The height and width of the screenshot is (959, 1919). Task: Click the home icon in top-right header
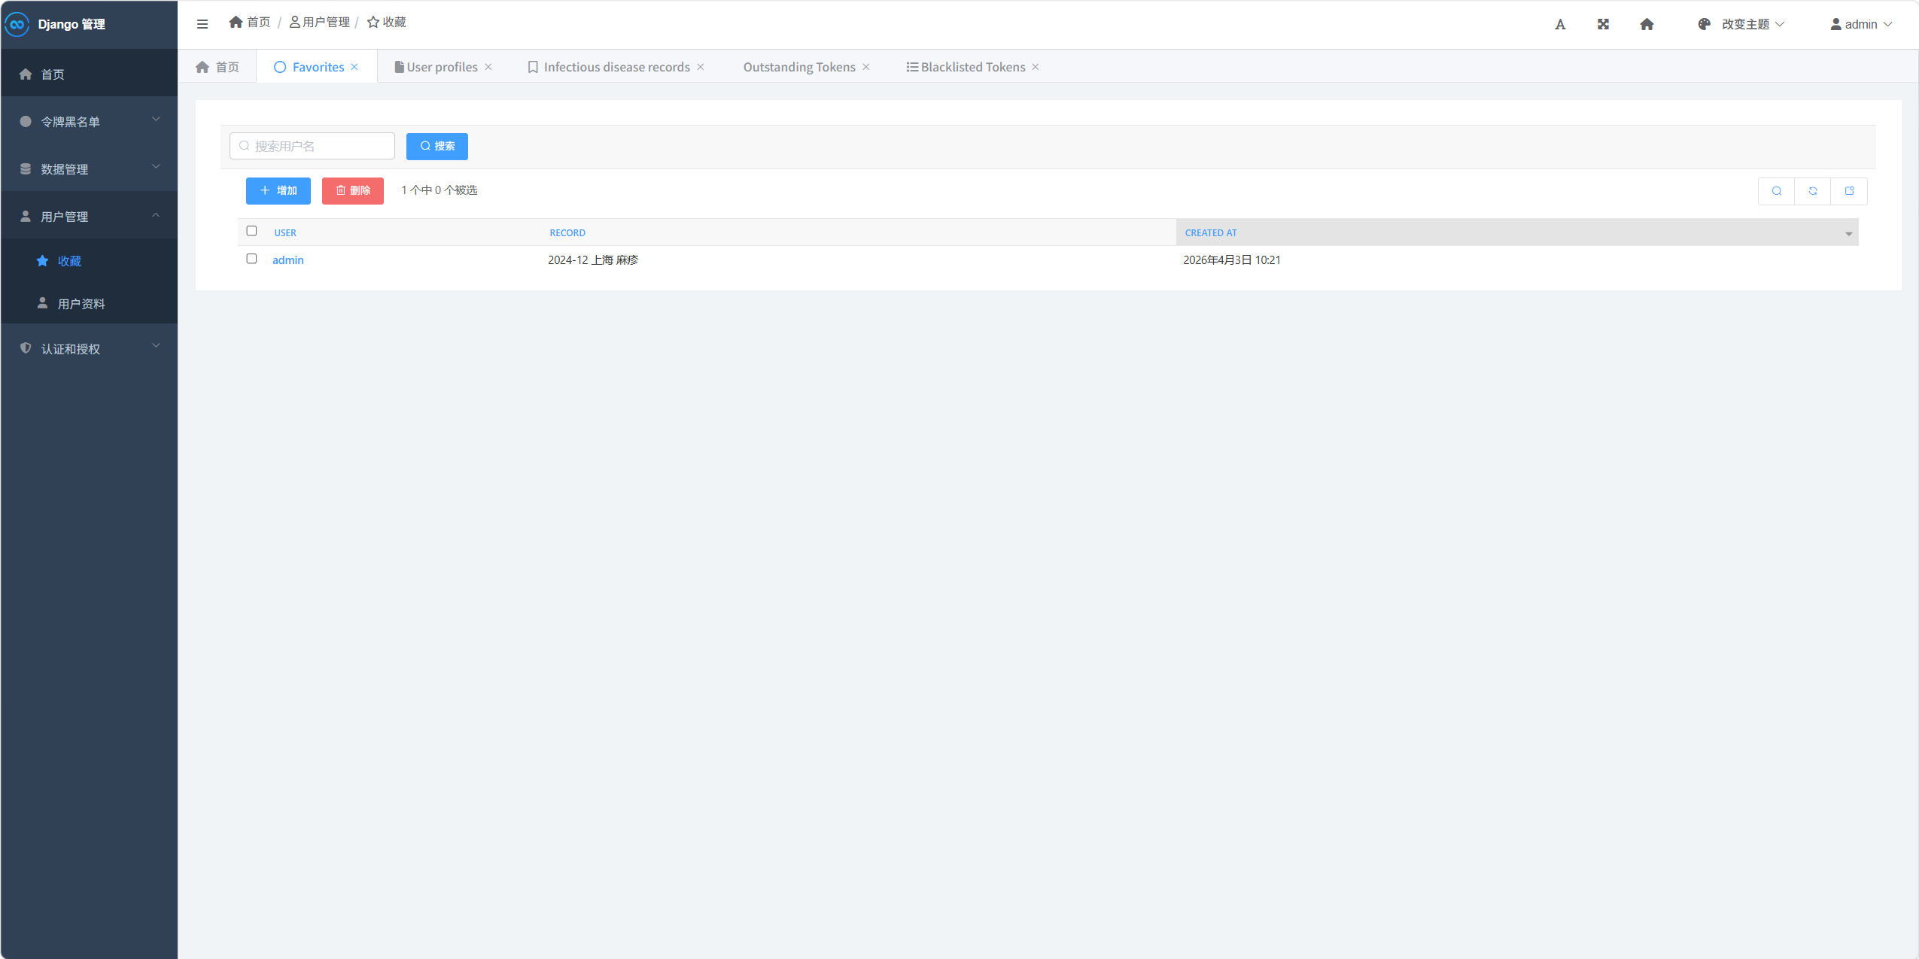pos(1647,24)
